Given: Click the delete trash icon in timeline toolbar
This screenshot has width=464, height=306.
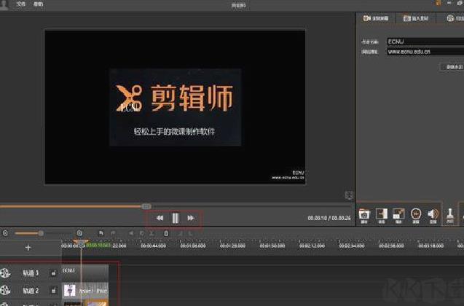Looking at the screenshot, I should tap(166, 233).
